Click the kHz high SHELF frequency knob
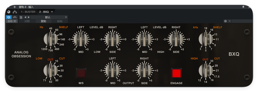This screenshot has height=92, width=258. (x=206, y=39)
